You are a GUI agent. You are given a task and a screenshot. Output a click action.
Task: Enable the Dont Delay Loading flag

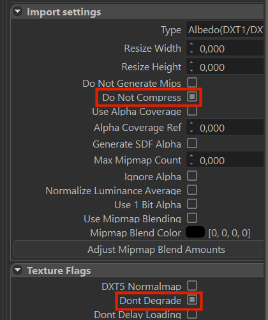point(192,314)
